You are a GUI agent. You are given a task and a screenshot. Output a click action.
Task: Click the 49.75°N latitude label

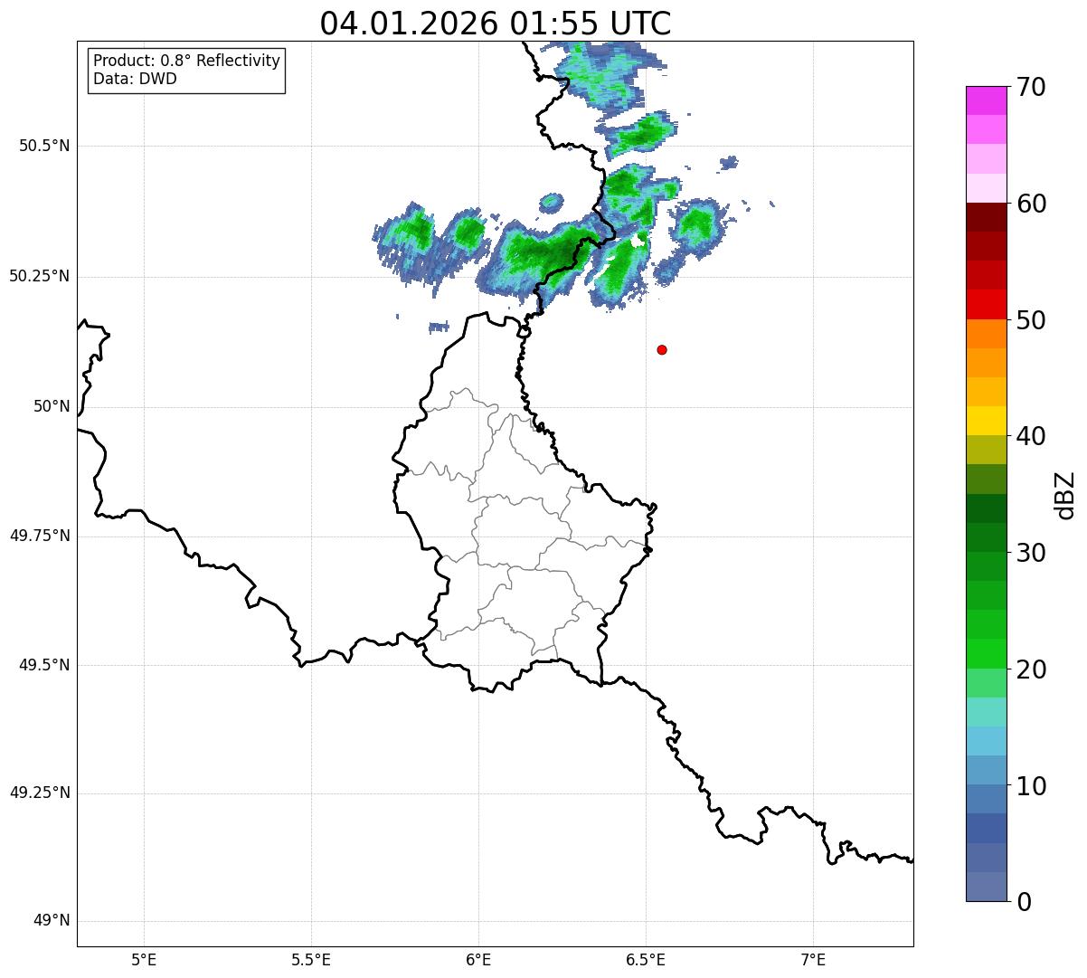coord(40,536)
